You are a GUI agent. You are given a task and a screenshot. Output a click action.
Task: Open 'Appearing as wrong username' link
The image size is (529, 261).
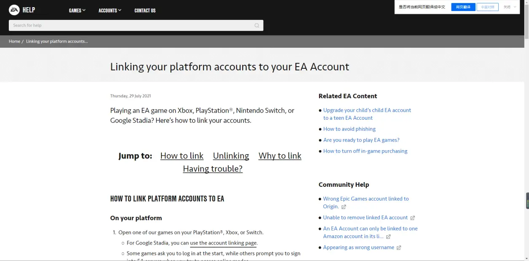358,248
